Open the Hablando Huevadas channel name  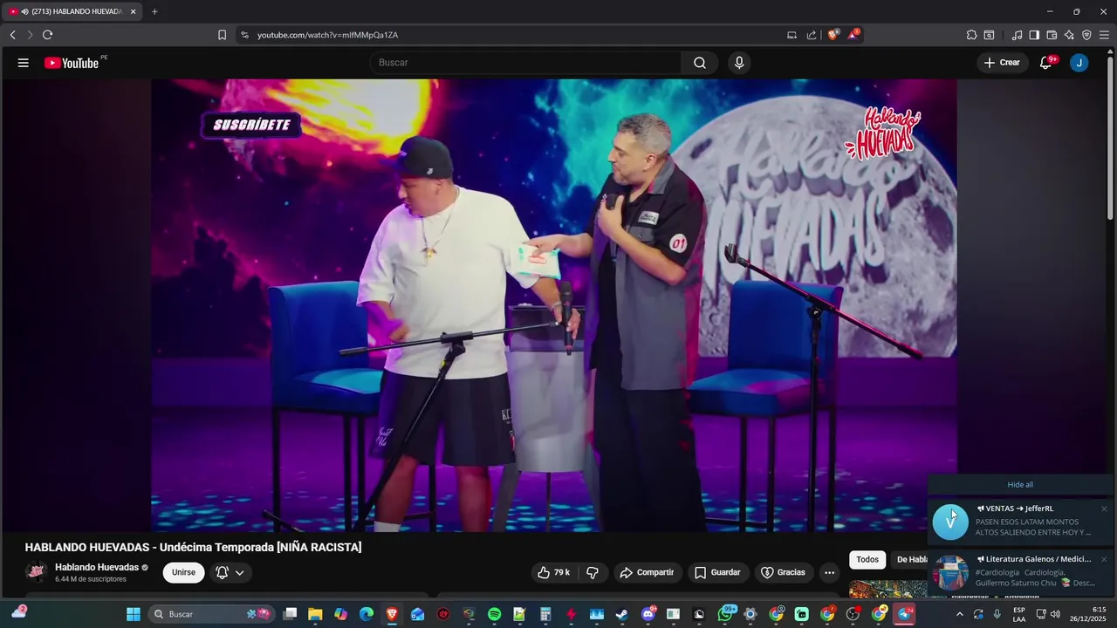tap(97, 567)
